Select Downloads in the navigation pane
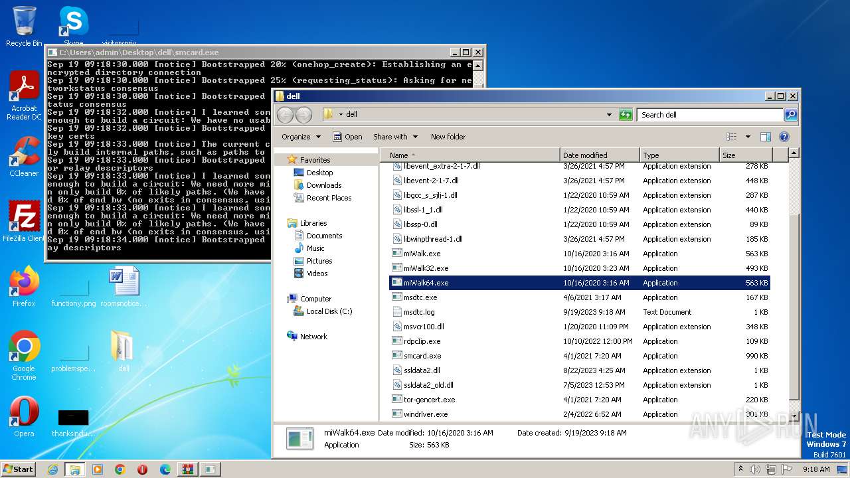Image resolution: width=850 pixels, height=478 pixels. [x=324, y=185]
